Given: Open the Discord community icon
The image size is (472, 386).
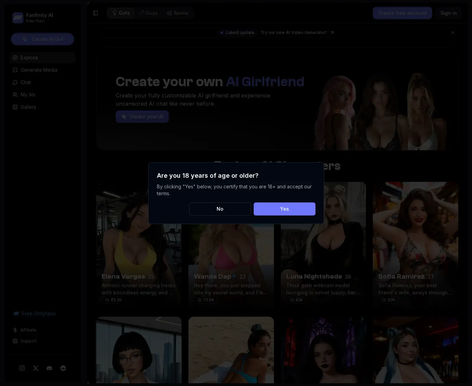Looking at the screenshot, I should (x=49, y=368).
